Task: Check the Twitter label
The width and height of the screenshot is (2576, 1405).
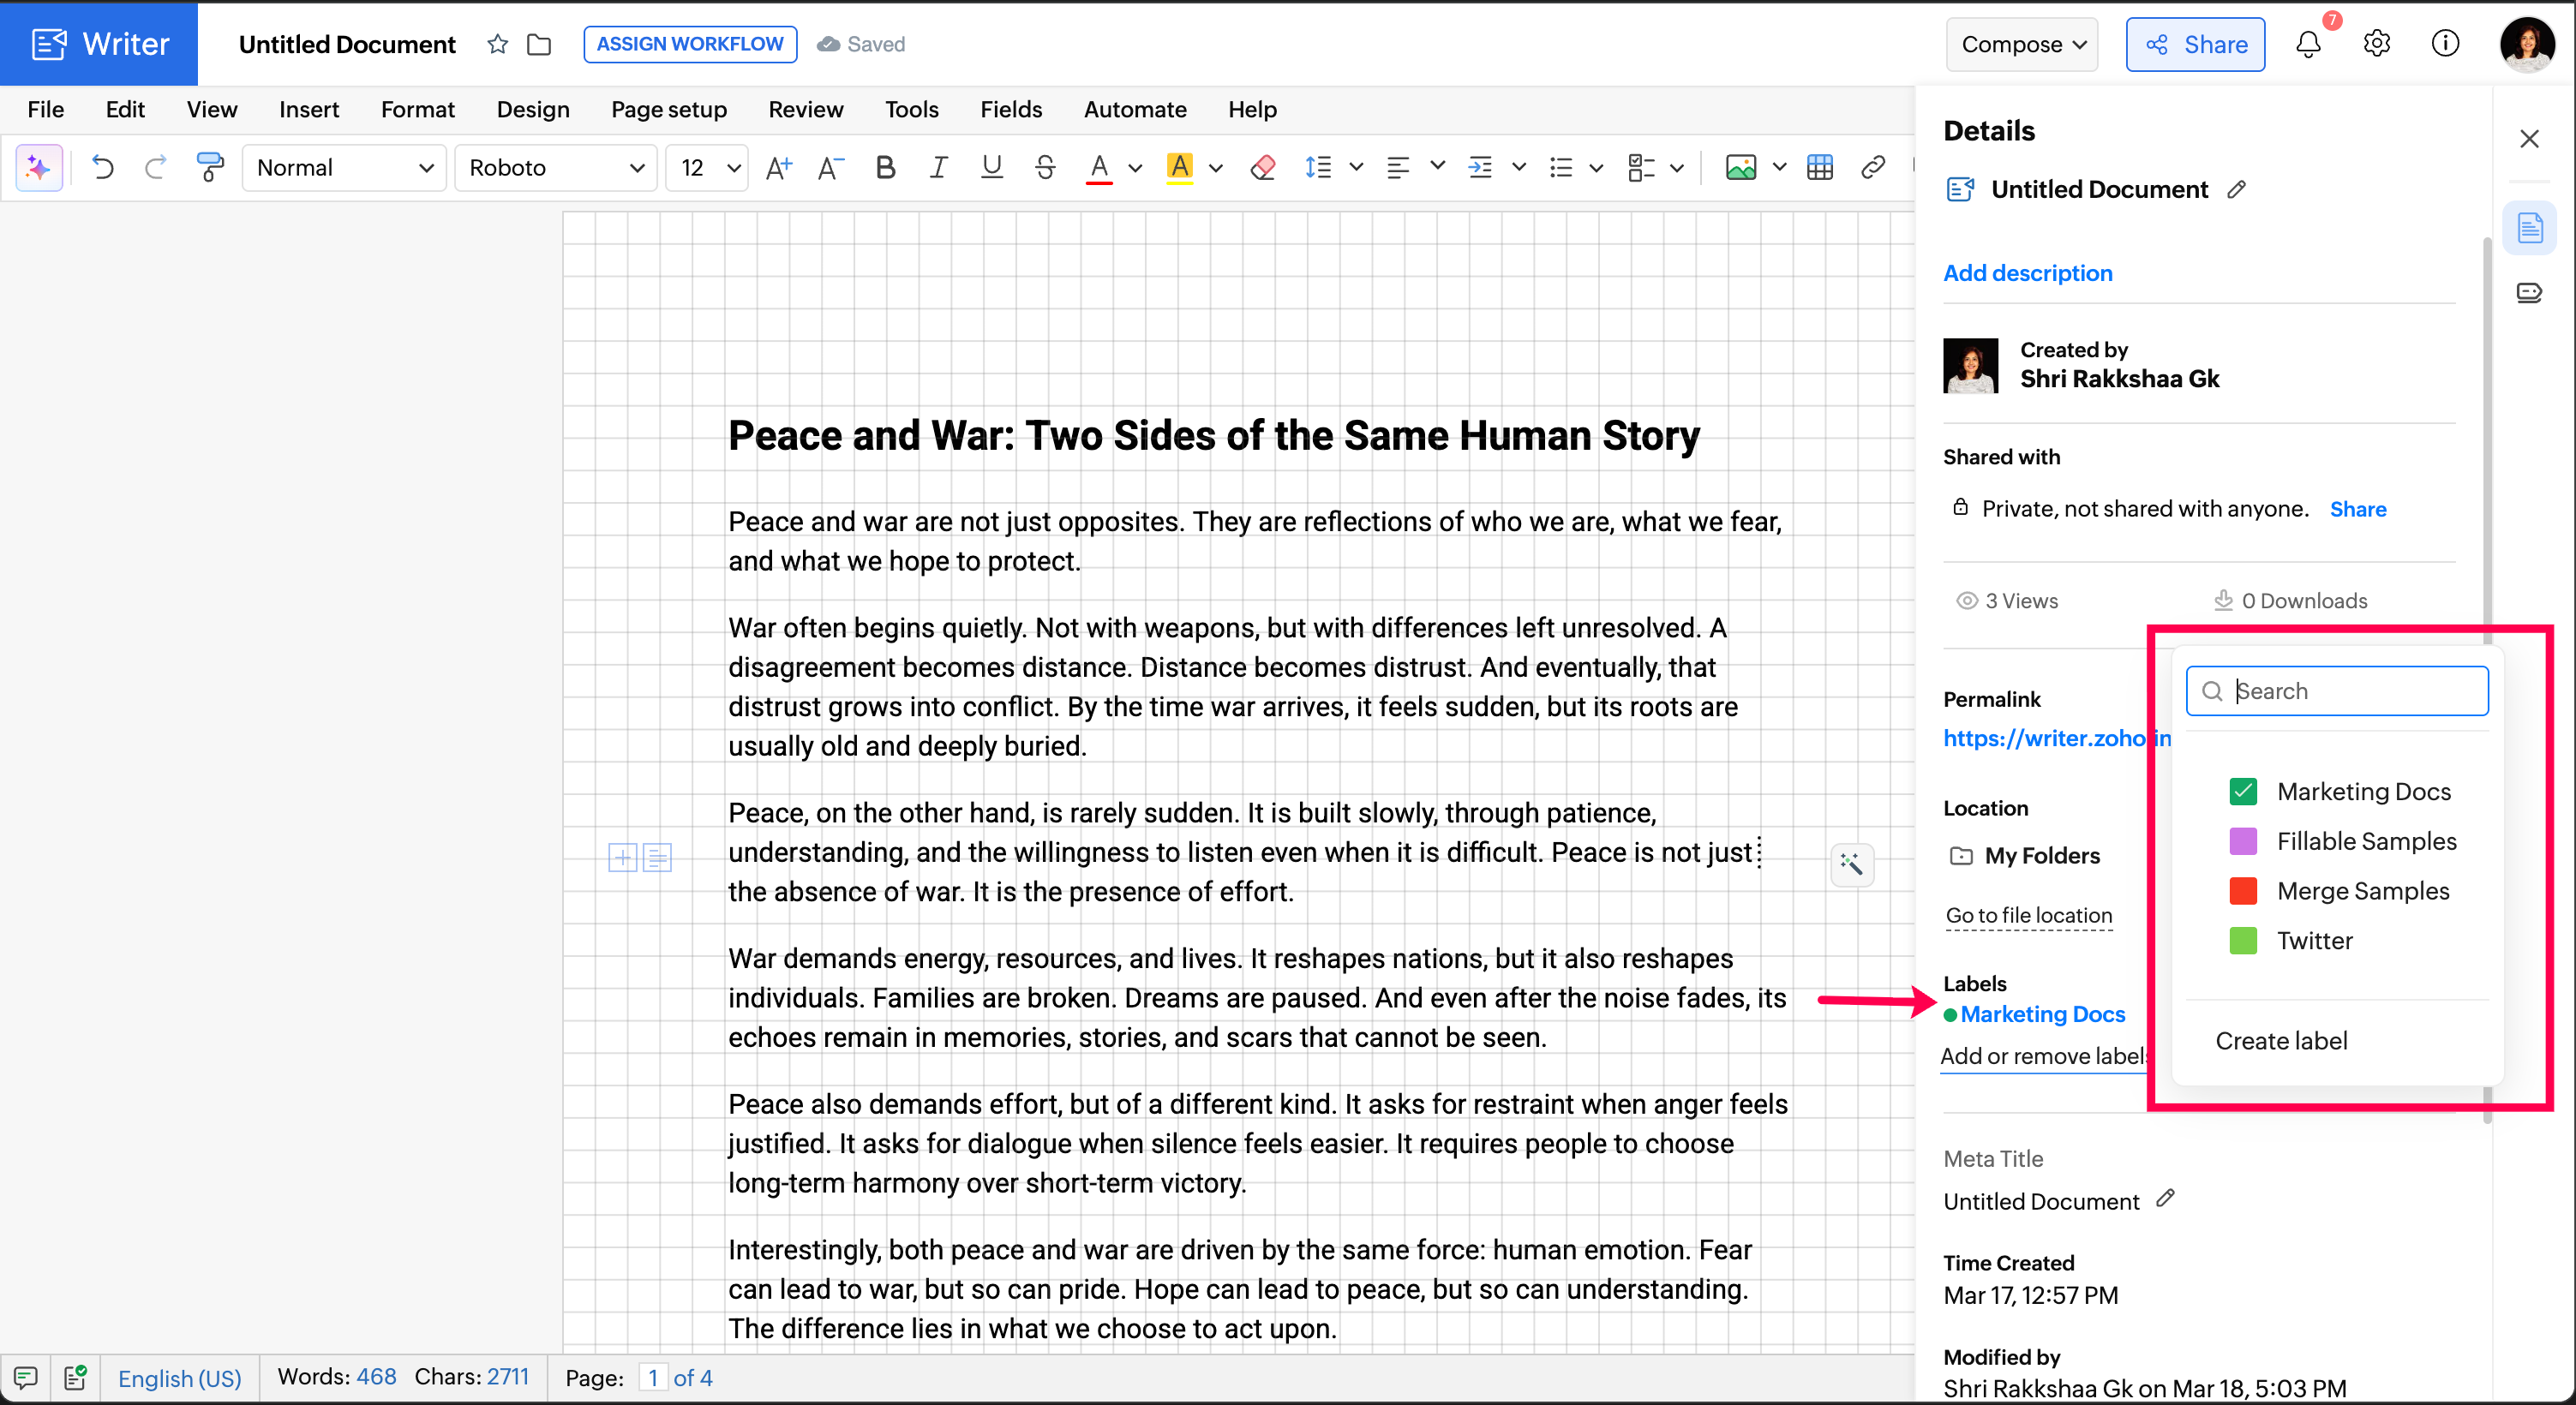Action: click(2243, 940)
